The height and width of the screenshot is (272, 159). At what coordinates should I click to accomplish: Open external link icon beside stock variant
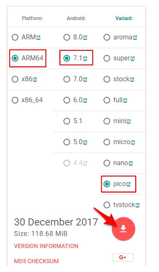click(x=132, y=80)
